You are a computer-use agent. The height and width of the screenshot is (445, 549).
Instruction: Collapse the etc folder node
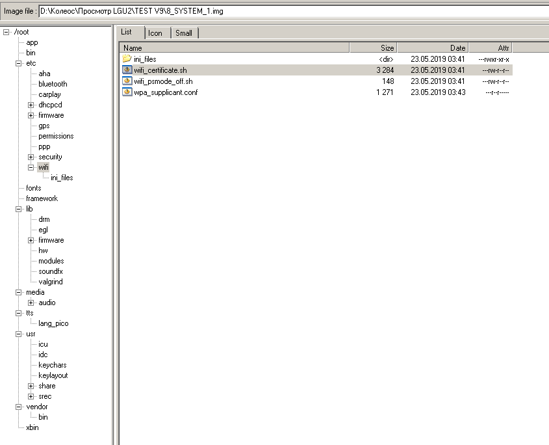pyautogui.click(x=19, y=64)
